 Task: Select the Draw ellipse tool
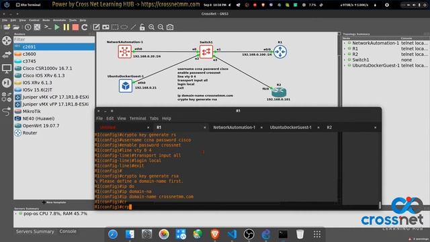point(124,27)
